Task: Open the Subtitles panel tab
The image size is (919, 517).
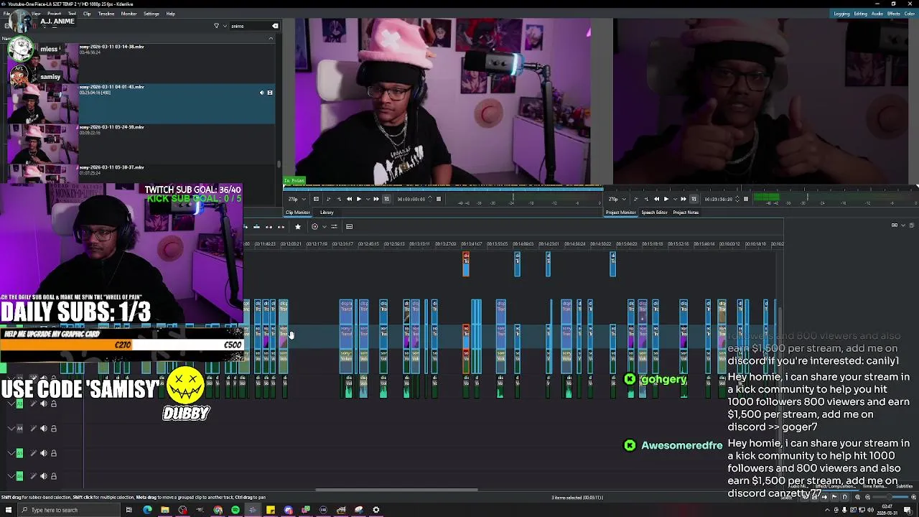Action: point(904,487)
